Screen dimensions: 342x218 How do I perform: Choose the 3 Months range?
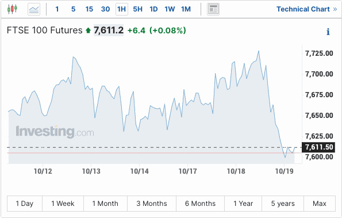(152, 204)
